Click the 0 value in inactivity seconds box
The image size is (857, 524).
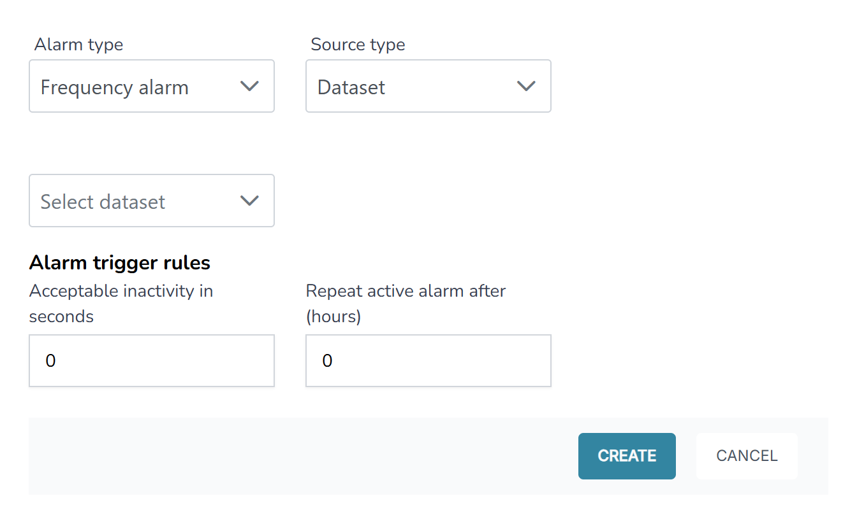(x=51, y=361)
